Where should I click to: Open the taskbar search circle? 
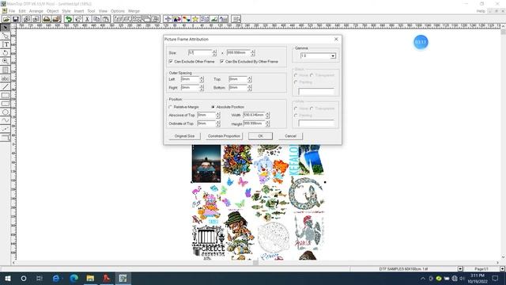(24, 278)
